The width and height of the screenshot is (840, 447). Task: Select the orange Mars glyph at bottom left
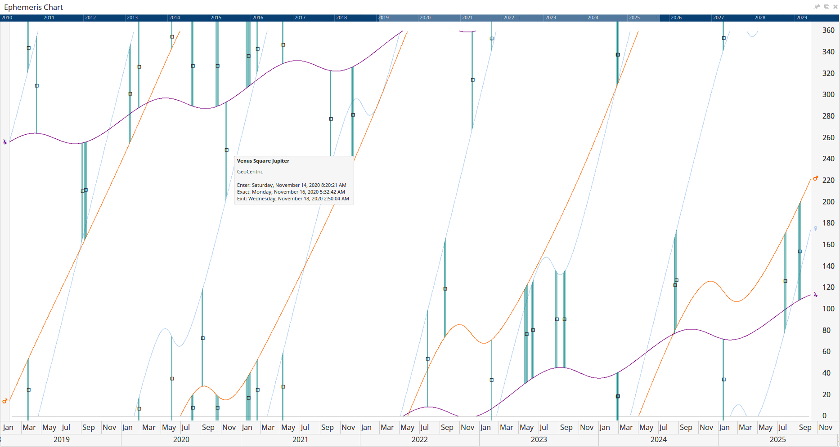click(x=5, y=401)
